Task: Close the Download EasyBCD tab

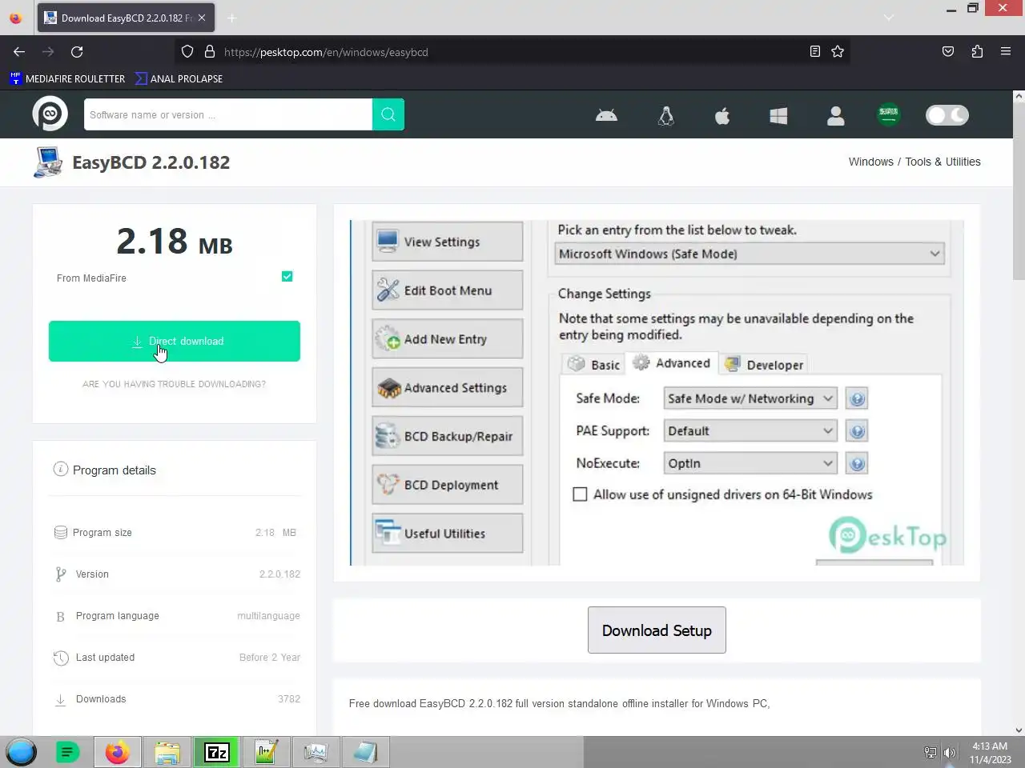Action: point(202,18)
